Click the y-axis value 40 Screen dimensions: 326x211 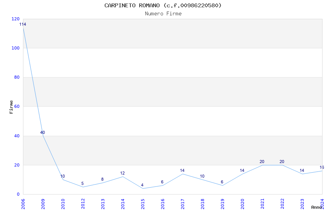click(x=17, y=136)
